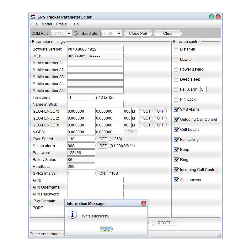Click the info icon in Information Message dialog
This screenshot has width=251, height=251.
pos(72,215)
